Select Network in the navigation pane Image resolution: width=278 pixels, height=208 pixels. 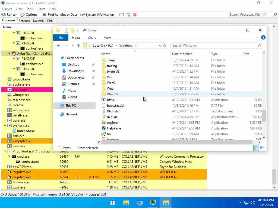tap(71, 114)
